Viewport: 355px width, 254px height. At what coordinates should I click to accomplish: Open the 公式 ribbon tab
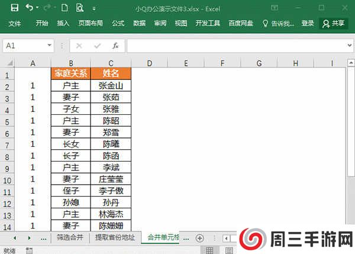[x=118, y=23]
